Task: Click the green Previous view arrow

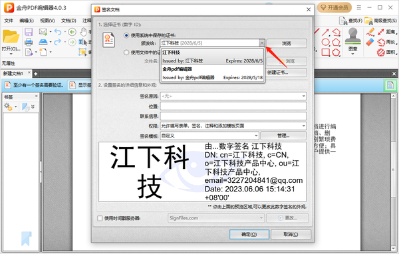Action: click(x=72, y=32)
